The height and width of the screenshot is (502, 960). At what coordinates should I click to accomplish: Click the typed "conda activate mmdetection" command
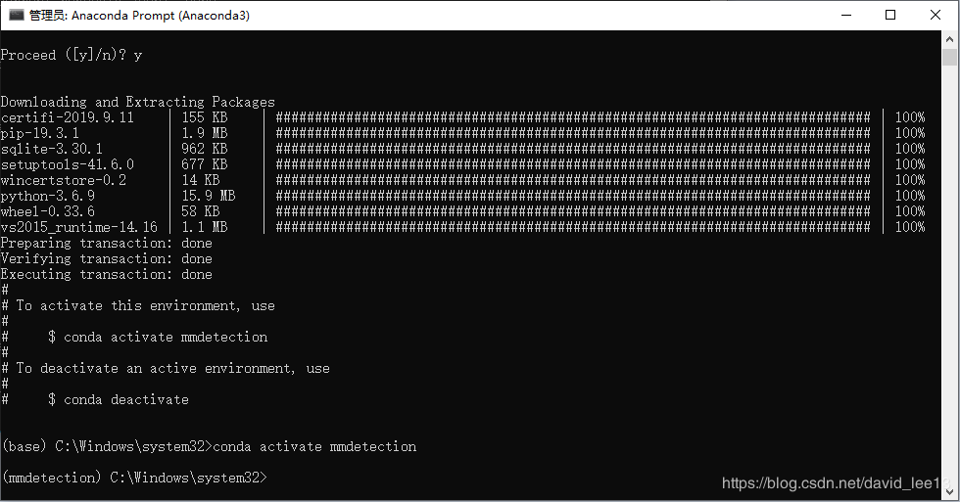coord(314,446)
